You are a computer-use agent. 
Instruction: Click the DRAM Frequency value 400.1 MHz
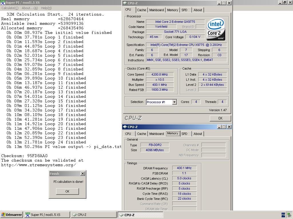[184, 168]
